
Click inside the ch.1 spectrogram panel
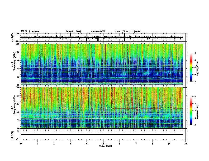tap(102, 64)
